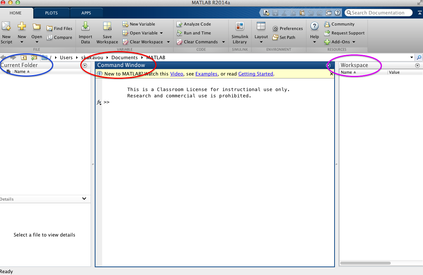Viewport: 423px width, 275px height.
Task: Click the Copy icon in quick access toolbar
Action: click(293, 13)
